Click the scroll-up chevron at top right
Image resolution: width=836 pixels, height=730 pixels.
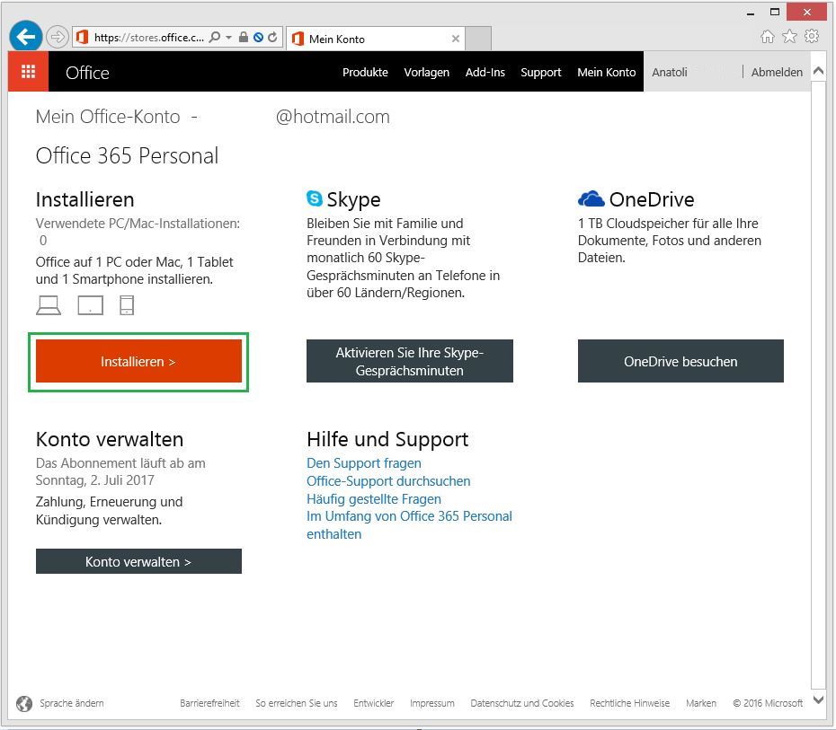[818, 68]
